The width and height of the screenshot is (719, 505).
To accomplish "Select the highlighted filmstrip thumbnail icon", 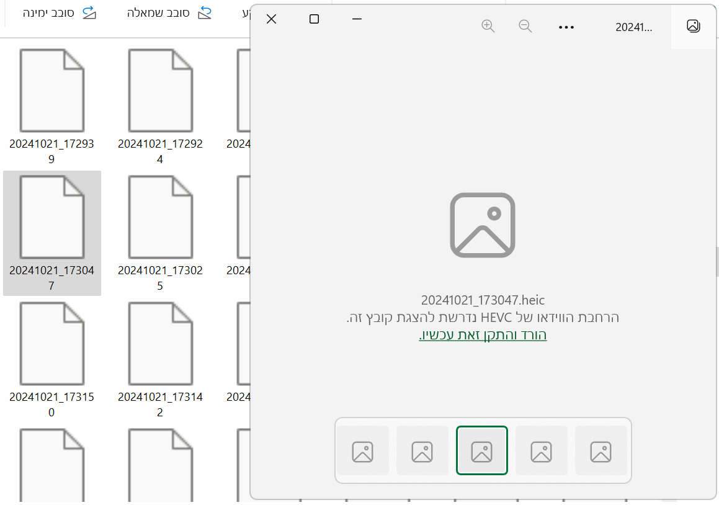I will [x=482, y=450].
